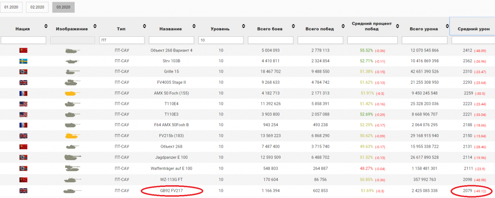The height and width of the screenshot is (198, 495).
Task: Sort by Уровень column sort arrows
Action: pos(244,26)
